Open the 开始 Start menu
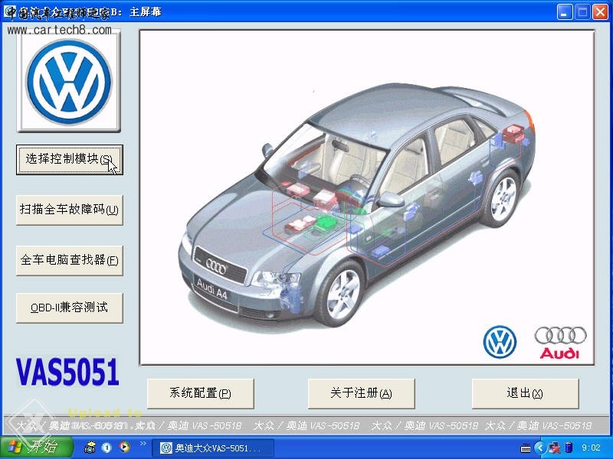This screenshot has width=613, height=459. tap(37, 448)
